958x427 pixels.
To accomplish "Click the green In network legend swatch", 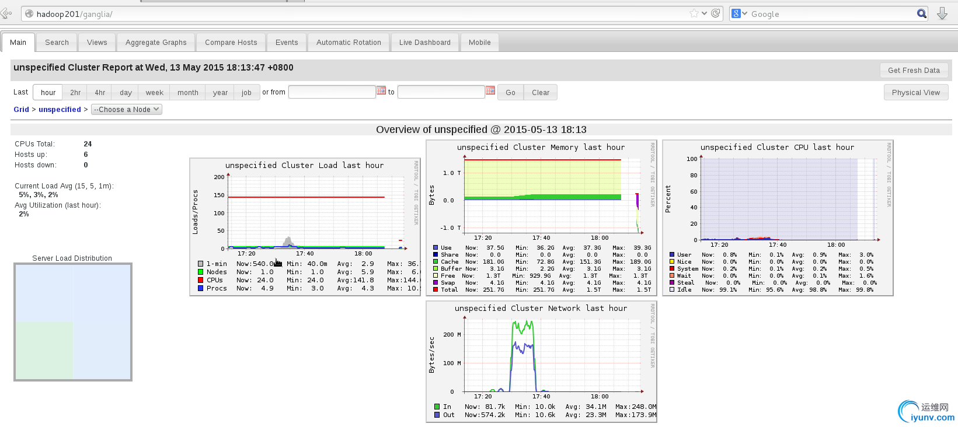I will (x=437, y=407).
